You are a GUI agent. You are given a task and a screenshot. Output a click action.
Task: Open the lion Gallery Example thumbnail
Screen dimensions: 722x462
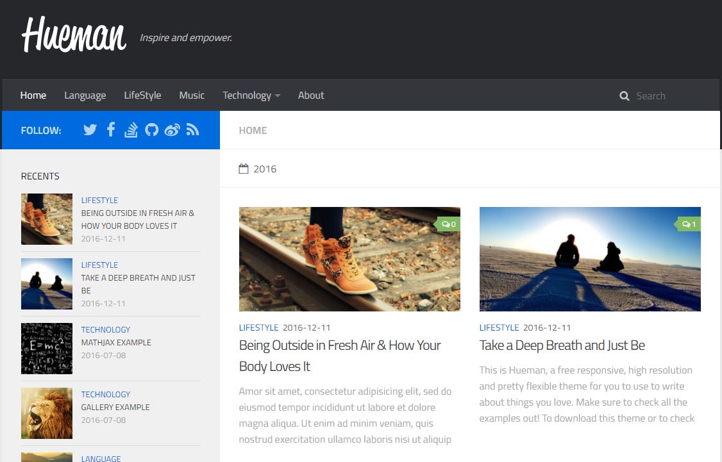47,413
